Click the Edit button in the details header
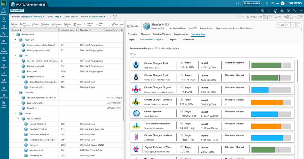Image resolution: width=304 pixels, height=159 pixels. (281, 25)
